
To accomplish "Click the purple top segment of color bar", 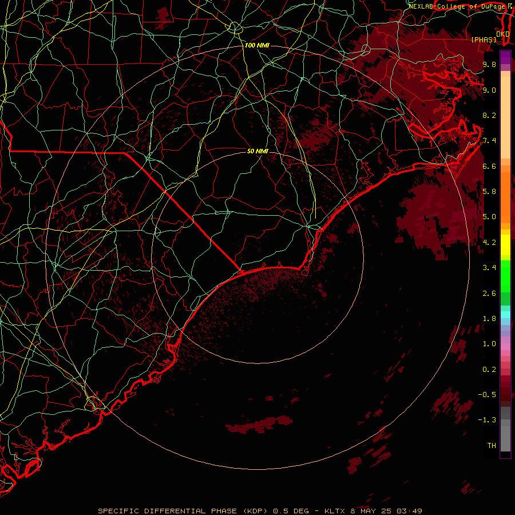I will click(x=505, y=57).
